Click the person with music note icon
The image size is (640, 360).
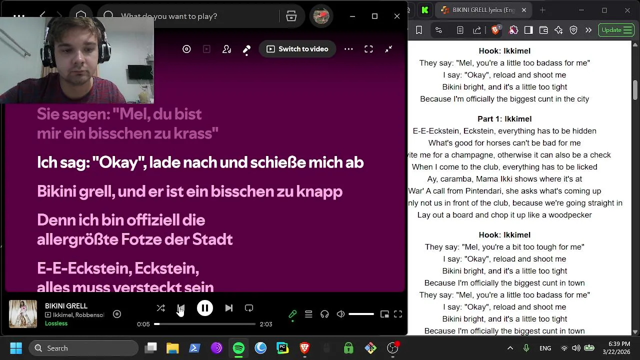(x=226, y=49)
